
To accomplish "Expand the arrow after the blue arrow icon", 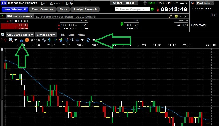I will pyautogui.click(x=82, y=40).
